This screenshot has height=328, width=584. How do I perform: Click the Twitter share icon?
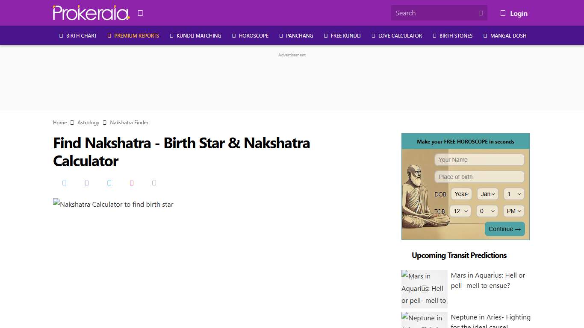pos(87,183)
